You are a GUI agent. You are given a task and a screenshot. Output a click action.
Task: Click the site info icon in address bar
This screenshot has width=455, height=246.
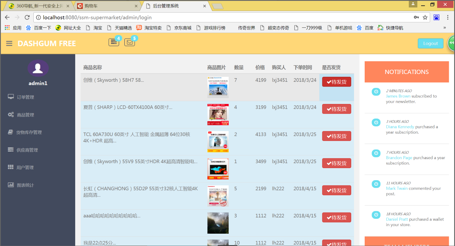(38, 17)
